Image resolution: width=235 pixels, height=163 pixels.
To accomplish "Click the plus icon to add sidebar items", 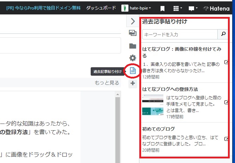I will pyautogui.click(x=133, y=83).
